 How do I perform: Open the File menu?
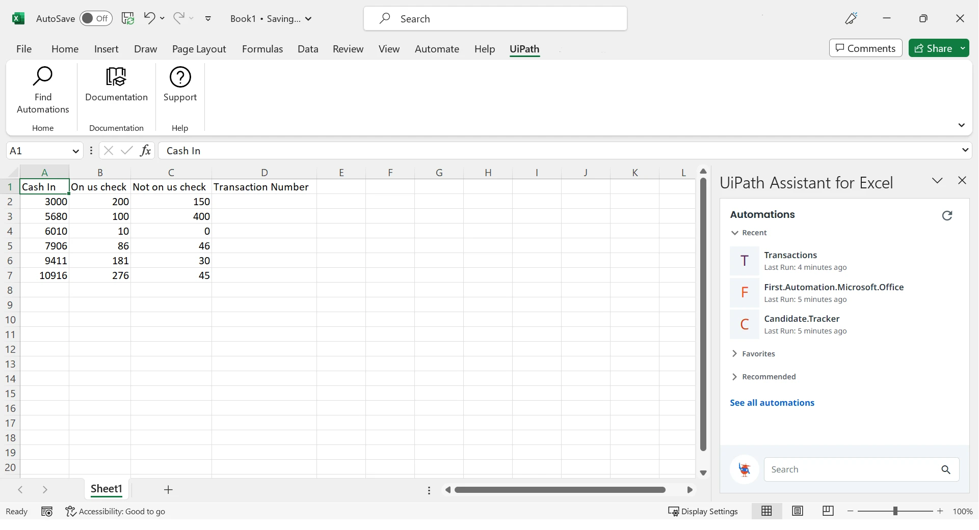(24, 49)
